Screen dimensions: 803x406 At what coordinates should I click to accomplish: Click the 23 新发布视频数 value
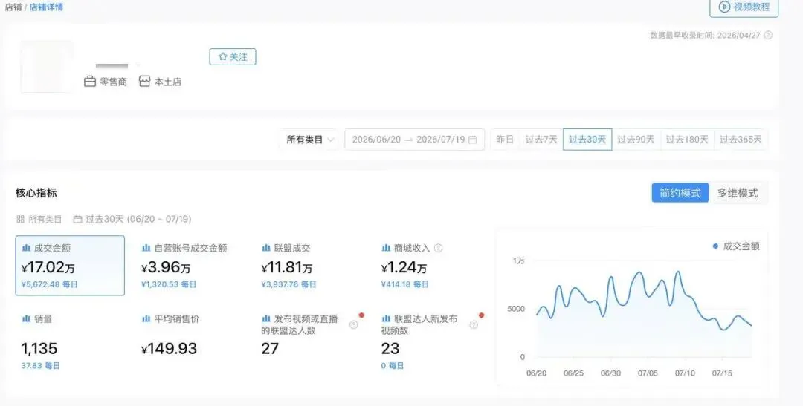[390, 349]
